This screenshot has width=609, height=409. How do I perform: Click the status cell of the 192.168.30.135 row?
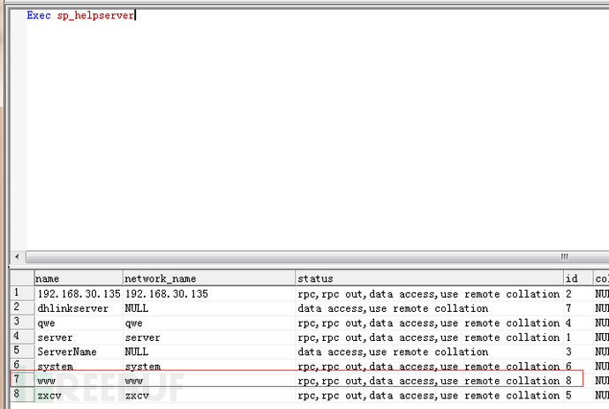430,293
